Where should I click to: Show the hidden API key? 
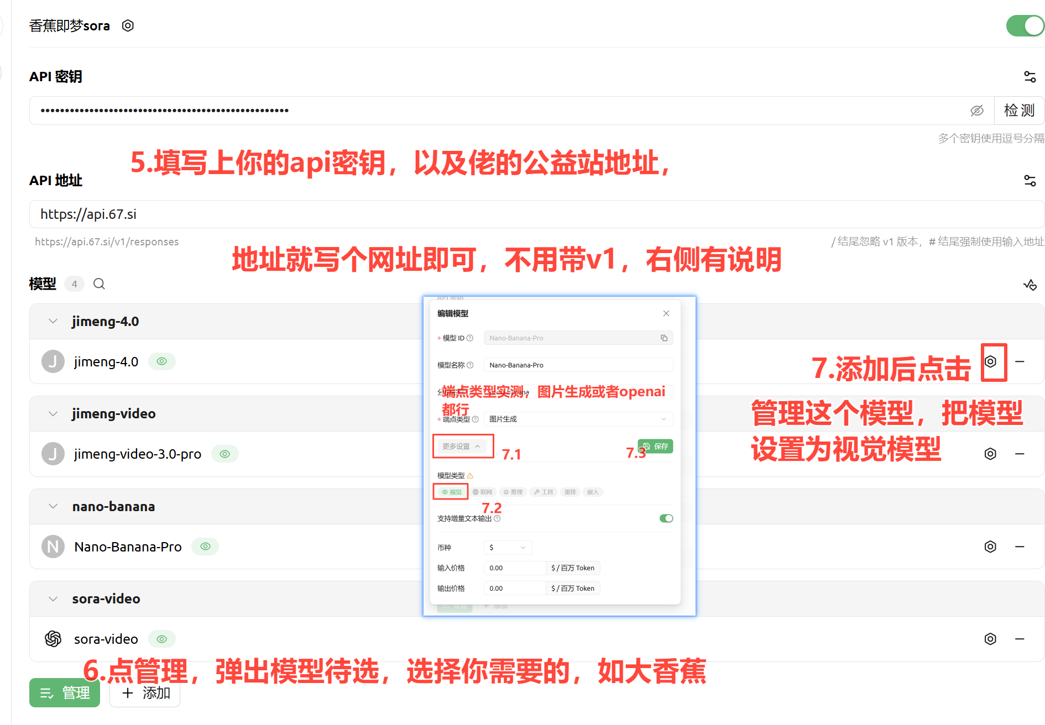pos(977,111)
